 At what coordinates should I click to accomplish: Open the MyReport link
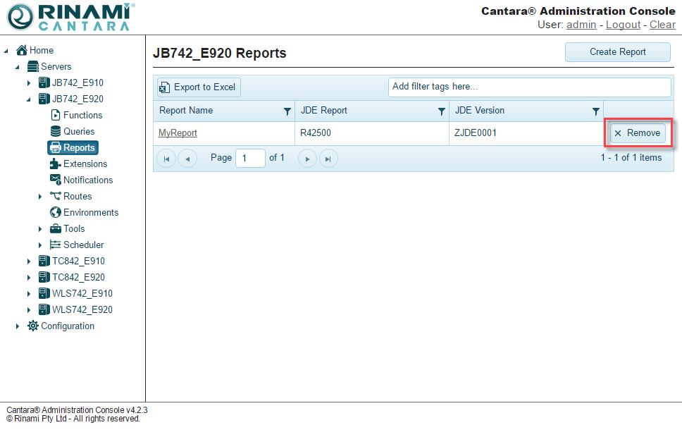point(178,133)
